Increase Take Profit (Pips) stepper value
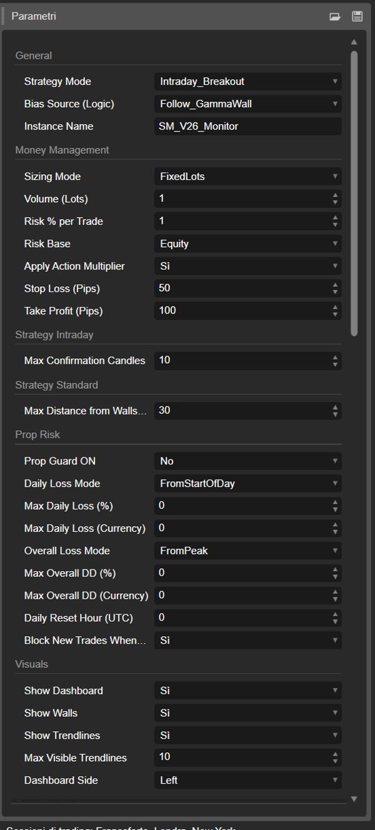The height and width of the screenshot is (830, 375). [336, 307]
